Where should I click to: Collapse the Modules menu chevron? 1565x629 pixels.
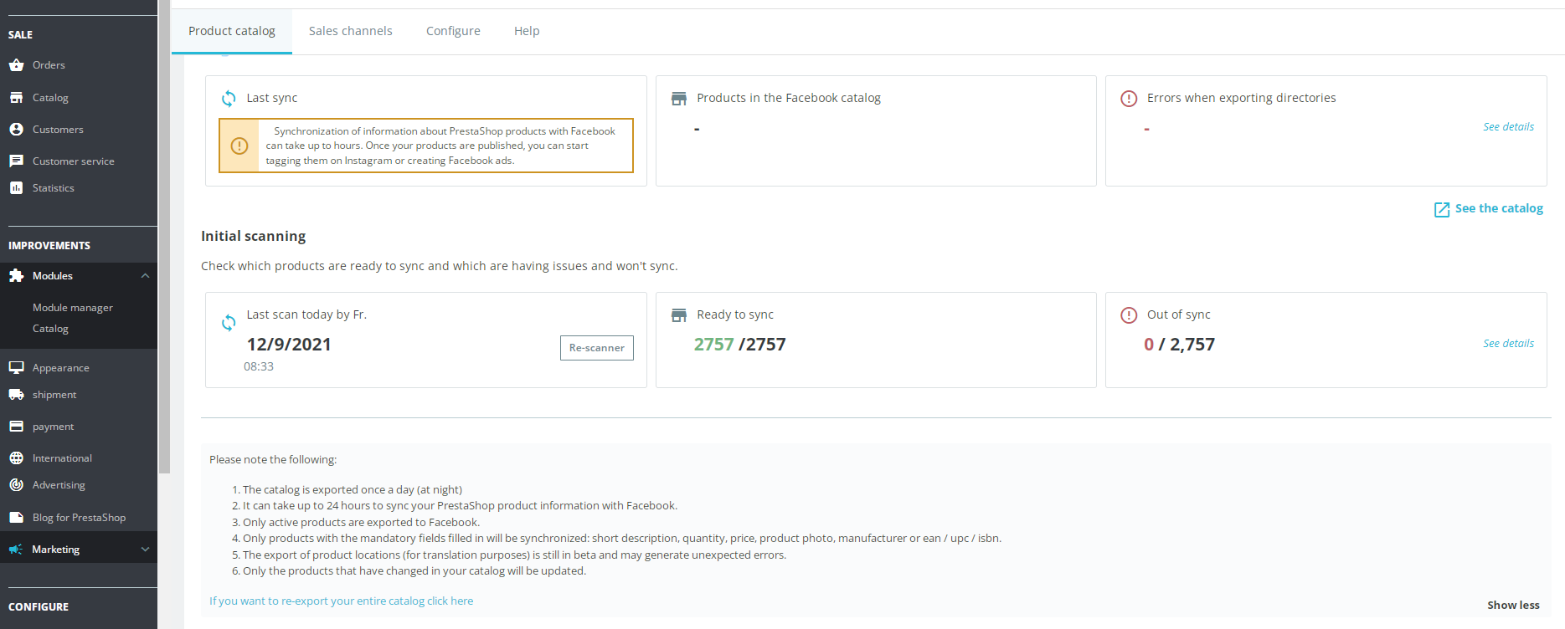pyautogui.click(x=145, y=276)
